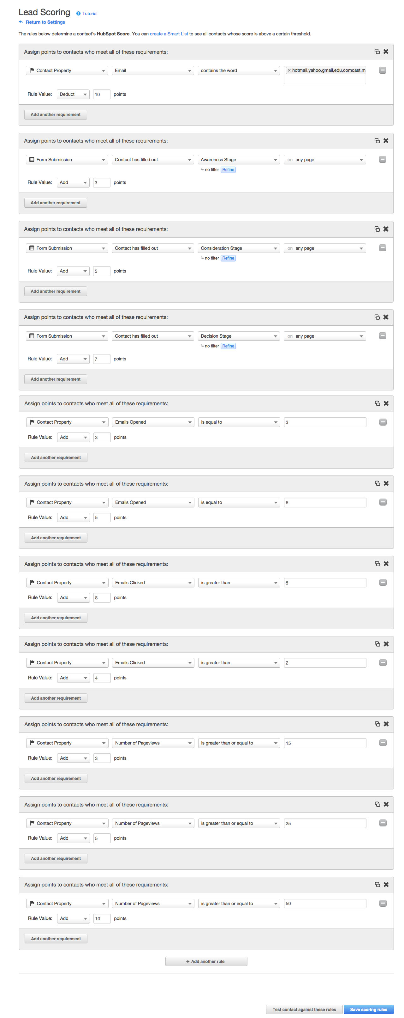404x1018 pixels.
Task: Delete the Number of Pageviews 50 rule
Action: tap(386, 885)
